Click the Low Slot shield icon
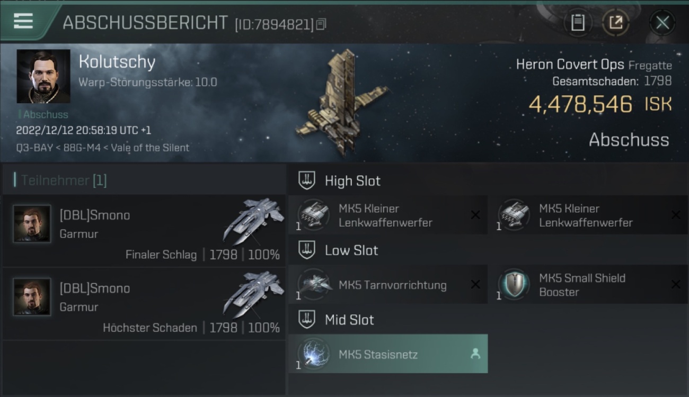 tap(307, 250)
